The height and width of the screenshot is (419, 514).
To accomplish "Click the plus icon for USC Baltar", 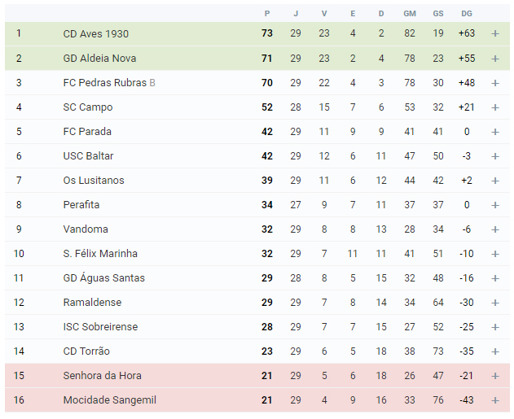I will 495,156.
